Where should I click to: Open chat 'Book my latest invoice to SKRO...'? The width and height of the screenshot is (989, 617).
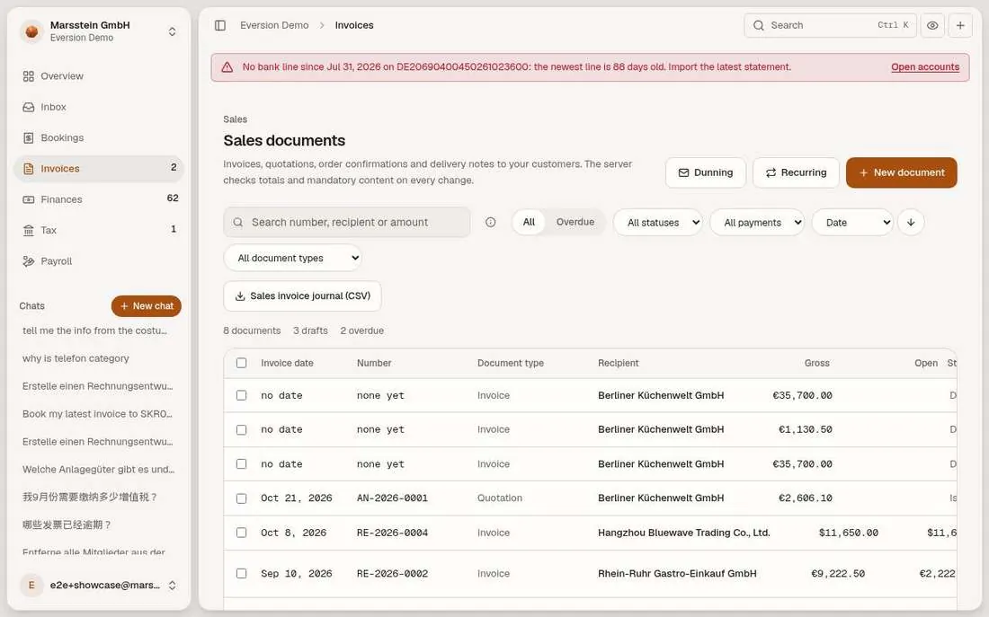[97, 414]
